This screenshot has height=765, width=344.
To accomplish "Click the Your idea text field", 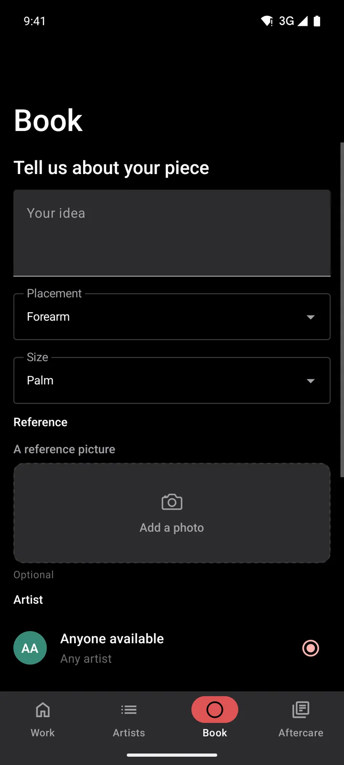I will point(172,233).
